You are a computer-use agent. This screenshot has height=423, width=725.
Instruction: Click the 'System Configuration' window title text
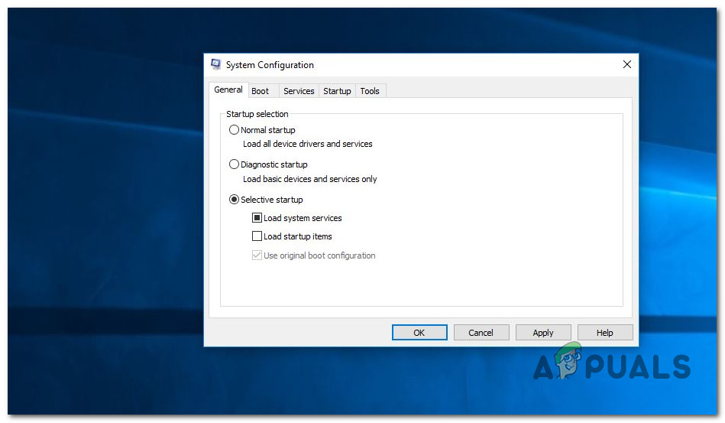tap(270, 65)
